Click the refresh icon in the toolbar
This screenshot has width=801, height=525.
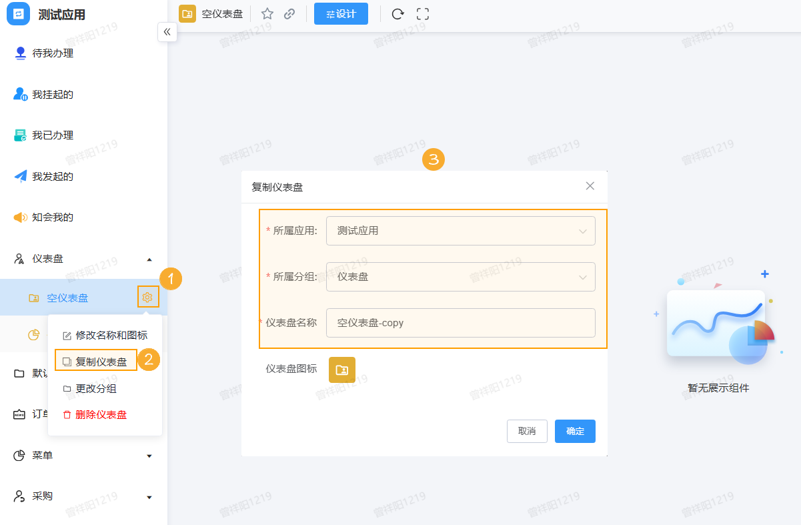coord(397,13)
